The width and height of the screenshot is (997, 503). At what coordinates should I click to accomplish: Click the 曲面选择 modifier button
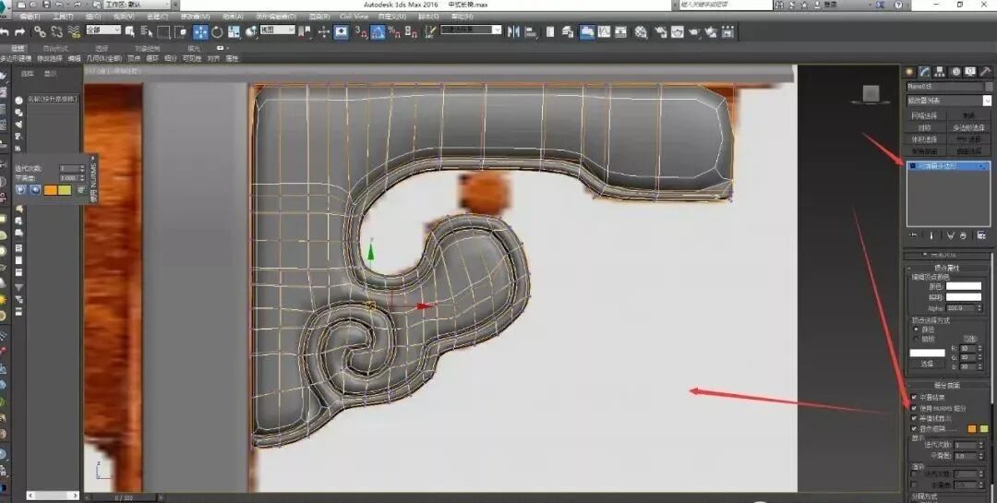pos(968,151)
